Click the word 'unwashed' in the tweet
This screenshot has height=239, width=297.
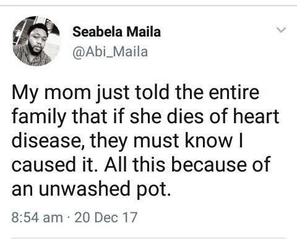tap(84, 188)
